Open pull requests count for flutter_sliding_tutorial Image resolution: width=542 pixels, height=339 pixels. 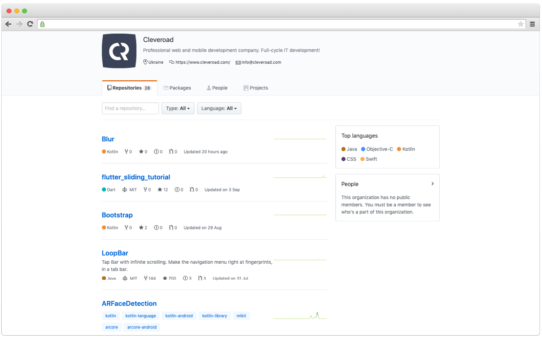[194, 190]
